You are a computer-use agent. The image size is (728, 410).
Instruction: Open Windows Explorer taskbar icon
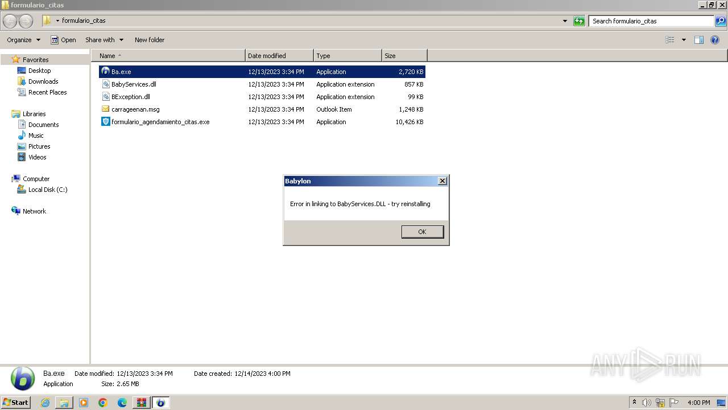[64, 403]
